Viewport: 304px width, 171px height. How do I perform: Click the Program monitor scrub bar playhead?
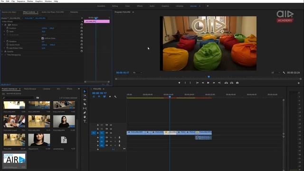[x=209, y=77]
